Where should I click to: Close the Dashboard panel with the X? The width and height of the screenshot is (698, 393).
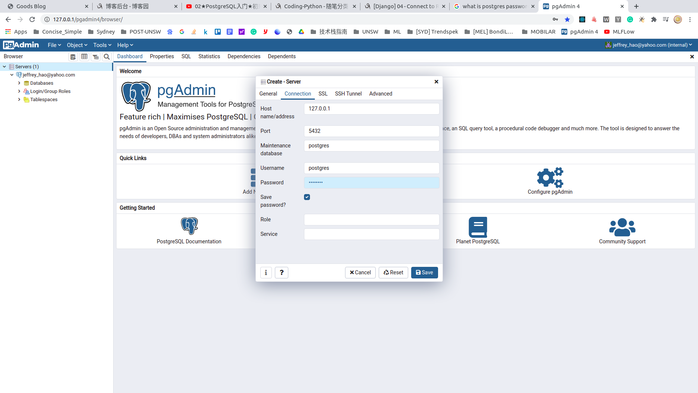click(692, 57)
